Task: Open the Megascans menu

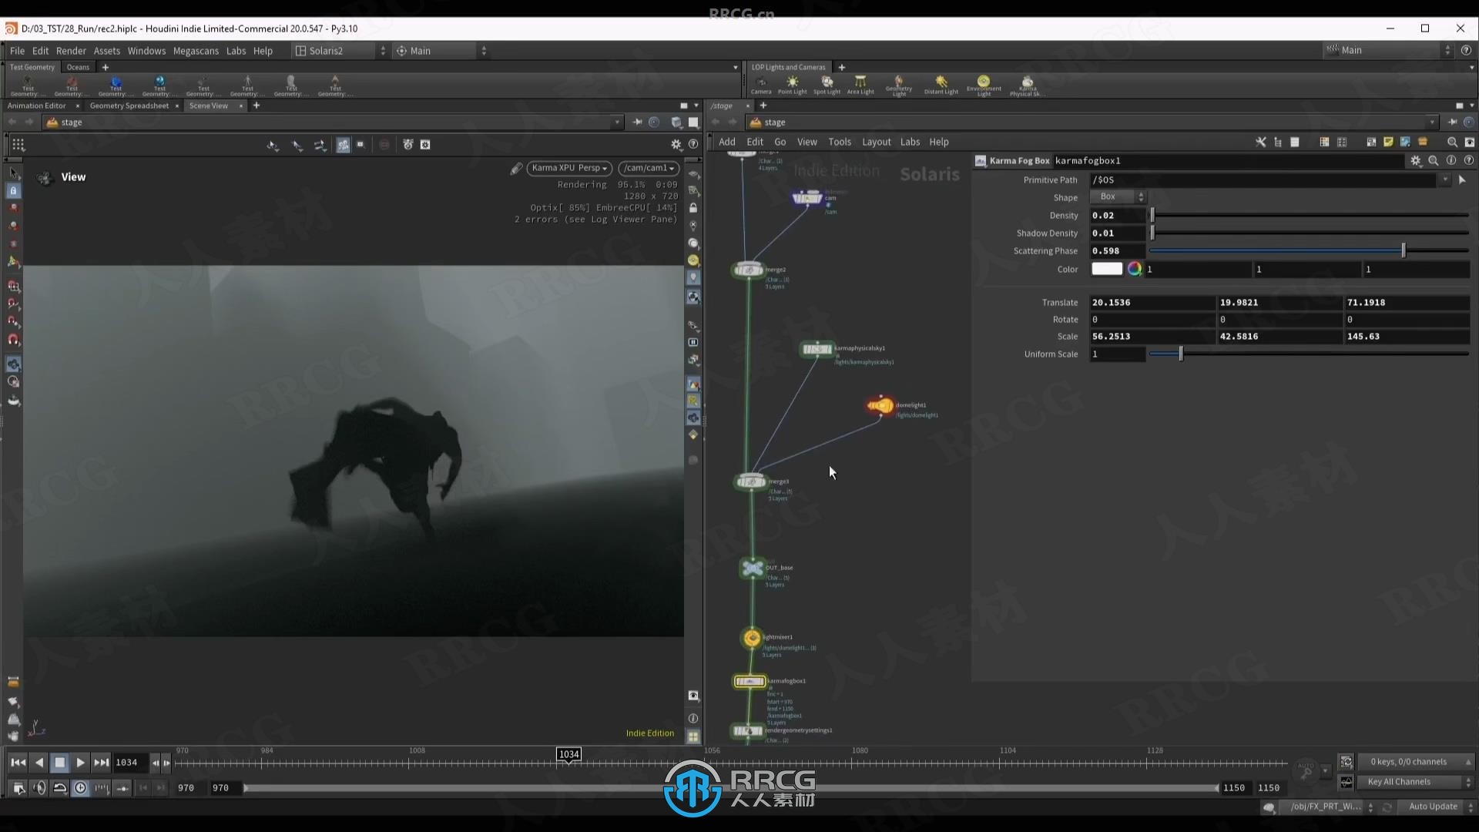Action: [196, 51]
